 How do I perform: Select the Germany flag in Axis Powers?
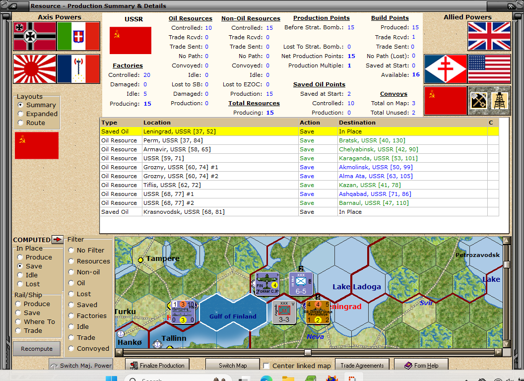35,36
